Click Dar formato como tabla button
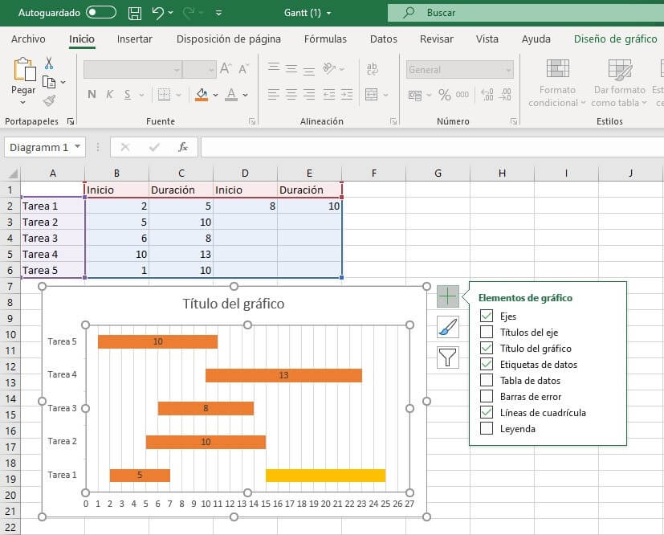The image size is (664, 535). pyautogui.click(x=619, y=83)
